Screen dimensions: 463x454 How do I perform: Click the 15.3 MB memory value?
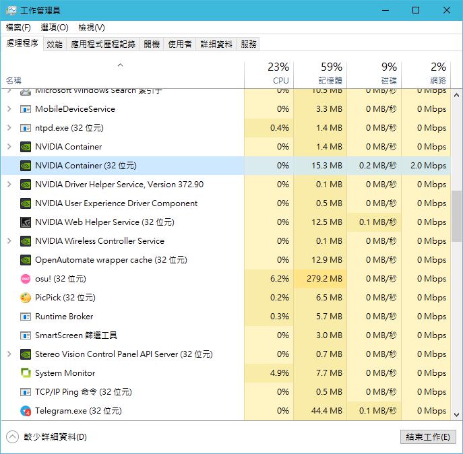tap(327, 166)
